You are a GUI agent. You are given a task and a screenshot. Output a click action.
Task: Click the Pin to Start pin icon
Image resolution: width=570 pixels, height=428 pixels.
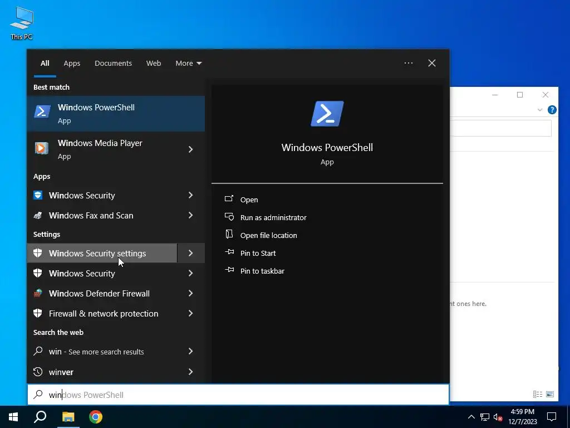(x=229, y=252)
